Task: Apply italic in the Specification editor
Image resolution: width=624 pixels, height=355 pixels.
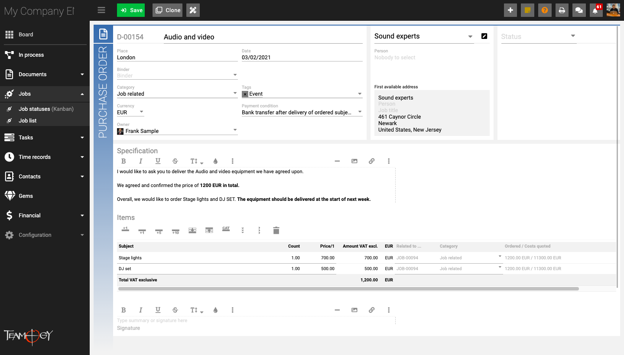Action: 140,161
